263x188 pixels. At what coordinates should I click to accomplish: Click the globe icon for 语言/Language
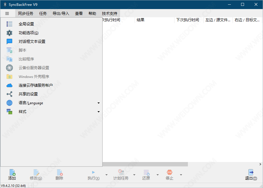click(9, 103)
